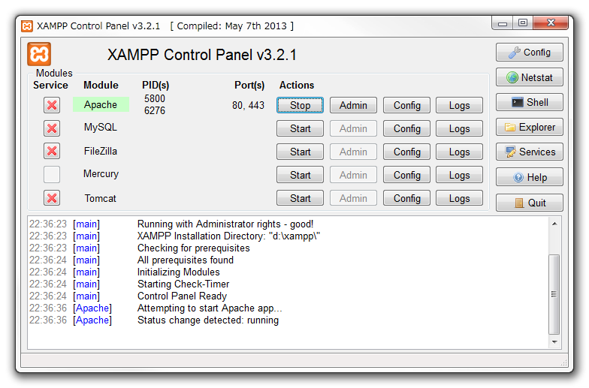This screenshot has width=589, height=388.
Task: Open Explorer with the folder button
Action: pos(529,128)
